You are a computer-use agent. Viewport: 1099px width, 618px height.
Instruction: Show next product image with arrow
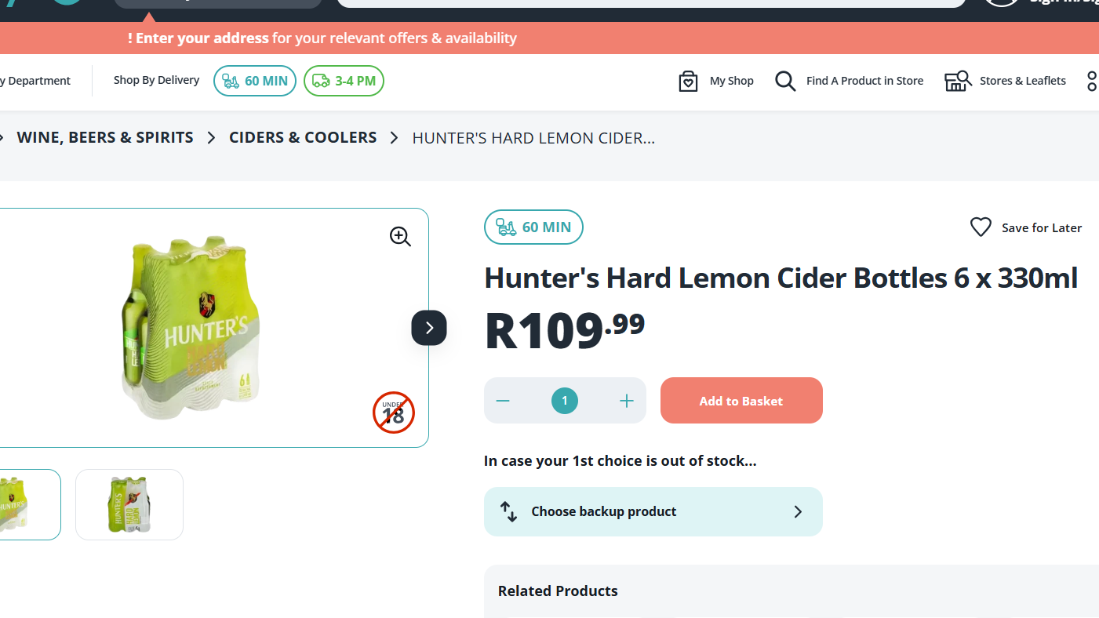429,328
